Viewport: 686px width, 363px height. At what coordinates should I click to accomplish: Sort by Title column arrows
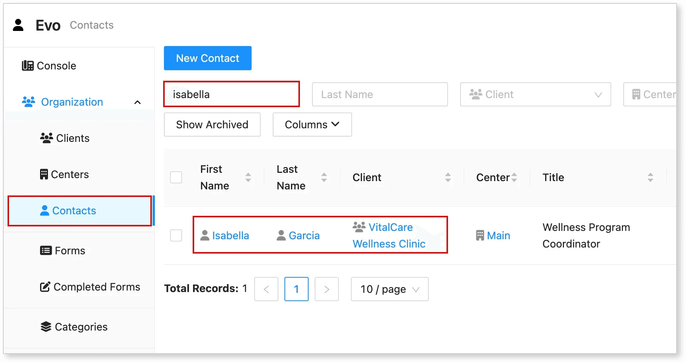(x=650, y=177)
